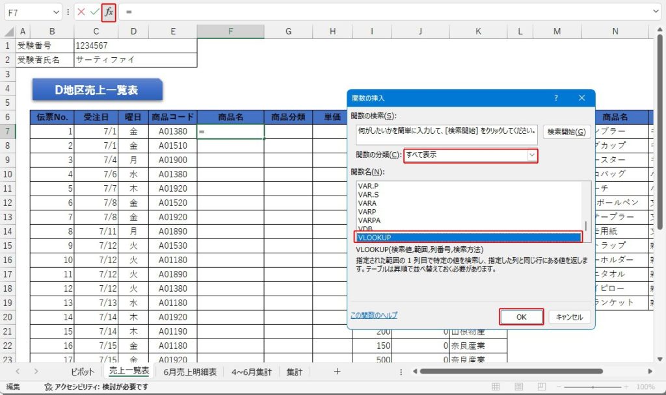Open the 関数の分類 category dropdown
The height and width of the screenshot is (395, 666).
(532, 155)
